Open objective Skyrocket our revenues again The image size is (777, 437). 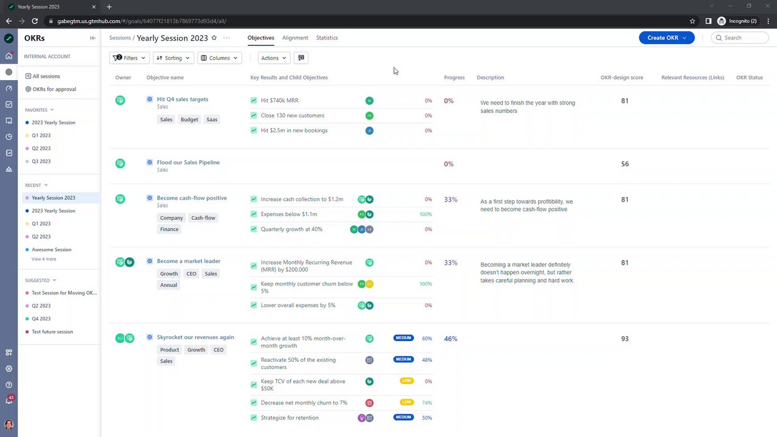click(195, 337)
